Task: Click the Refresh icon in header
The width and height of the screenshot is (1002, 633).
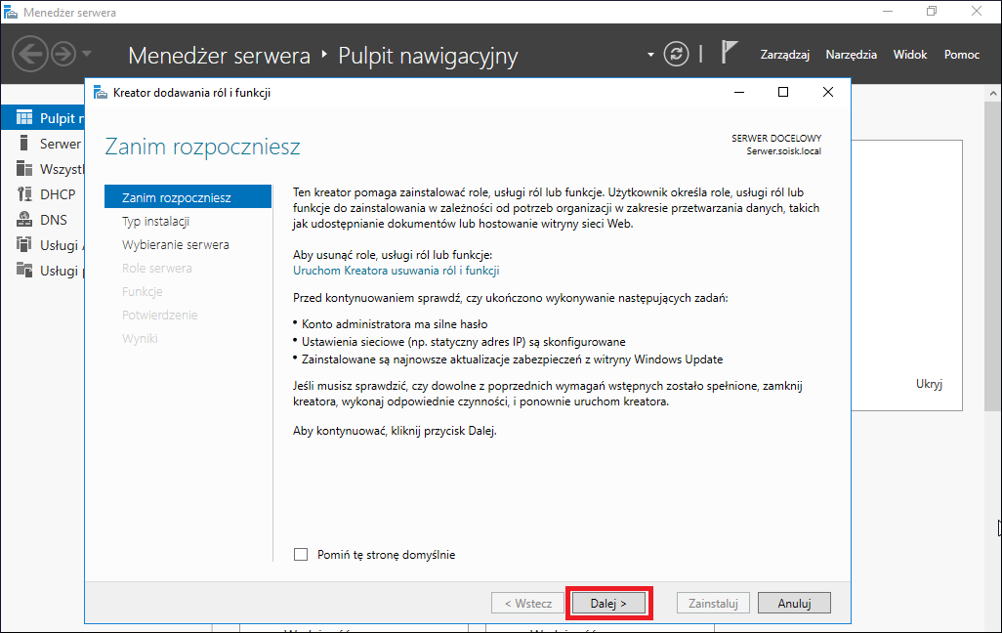Action: tap(676, 54)
